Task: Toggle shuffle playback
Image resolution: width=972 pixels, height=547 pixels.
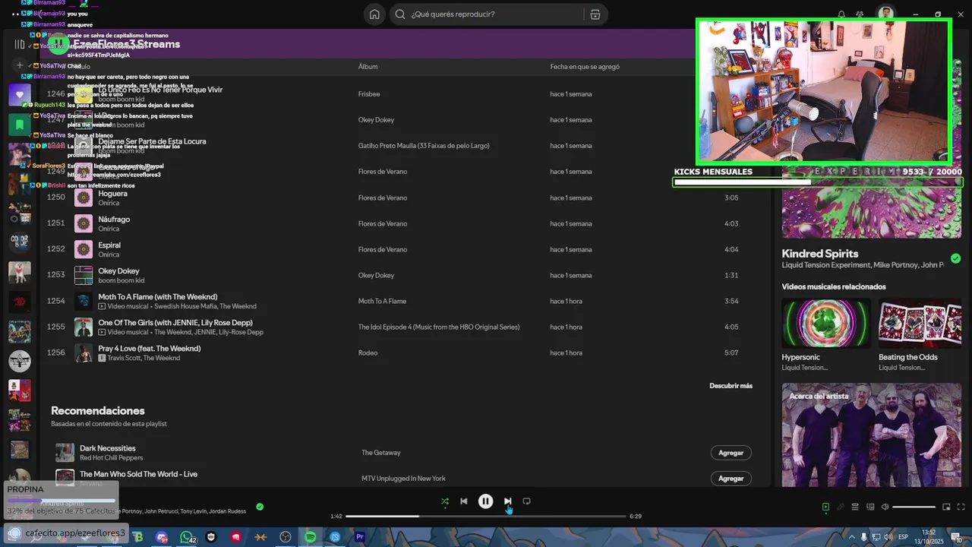Action: [x=445, y=501]
